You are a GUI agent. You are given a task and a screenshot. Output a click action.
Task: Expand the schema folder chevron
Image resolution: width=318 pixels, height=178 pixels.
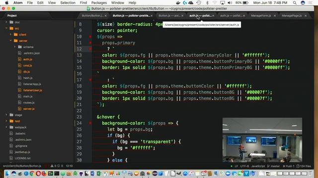(14, 47)
